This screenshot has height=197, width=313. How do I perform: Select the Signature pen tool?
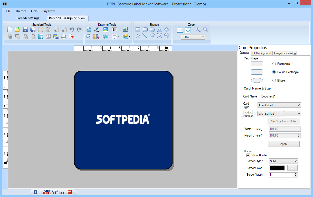pos(97,30)
